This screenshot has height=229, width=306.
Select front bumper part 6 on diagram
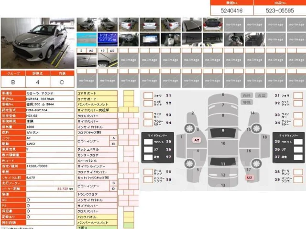pyautogui.click(x=223, y=97)
